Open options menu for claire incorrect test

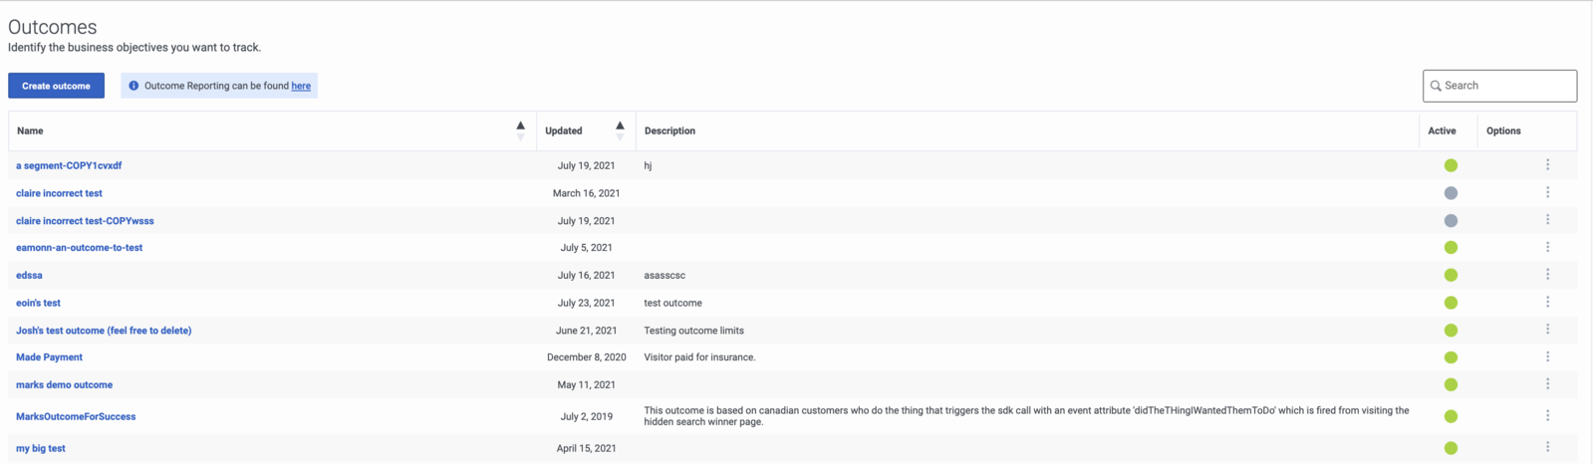[1547, 192]
